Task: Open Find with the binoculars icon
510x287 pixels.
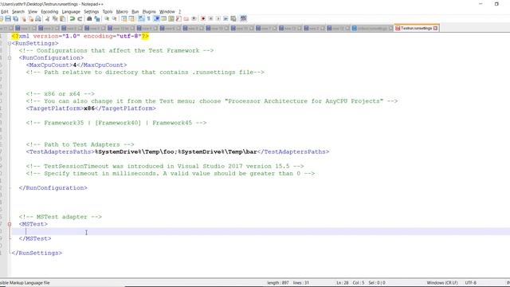Action: coord(89,18)
